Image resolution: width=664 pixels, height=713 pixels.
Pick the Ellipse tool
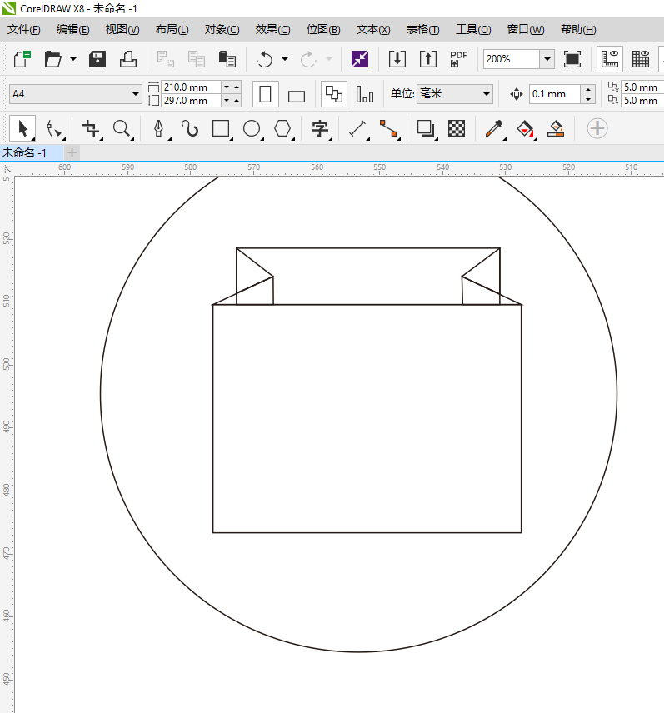[x=252, y=128]
